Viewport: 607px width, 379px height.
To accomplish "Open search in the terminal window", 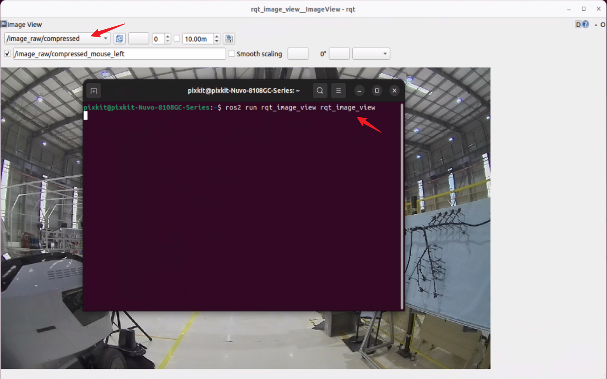I will [320, 91].
